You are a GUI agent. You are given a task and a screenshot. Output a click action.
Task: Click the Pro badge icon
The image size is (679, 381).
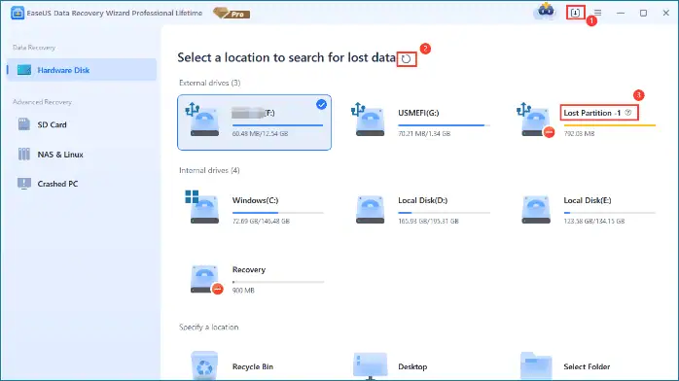(x=232, y=14)
